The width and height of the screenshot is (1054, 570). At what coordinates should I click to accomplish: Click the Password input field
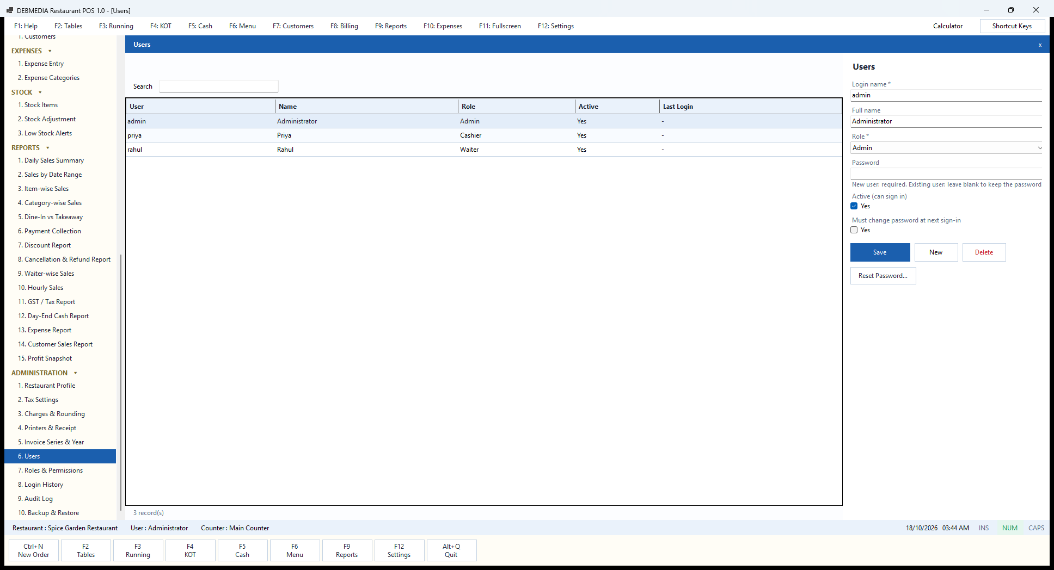(x=946, y=174)
